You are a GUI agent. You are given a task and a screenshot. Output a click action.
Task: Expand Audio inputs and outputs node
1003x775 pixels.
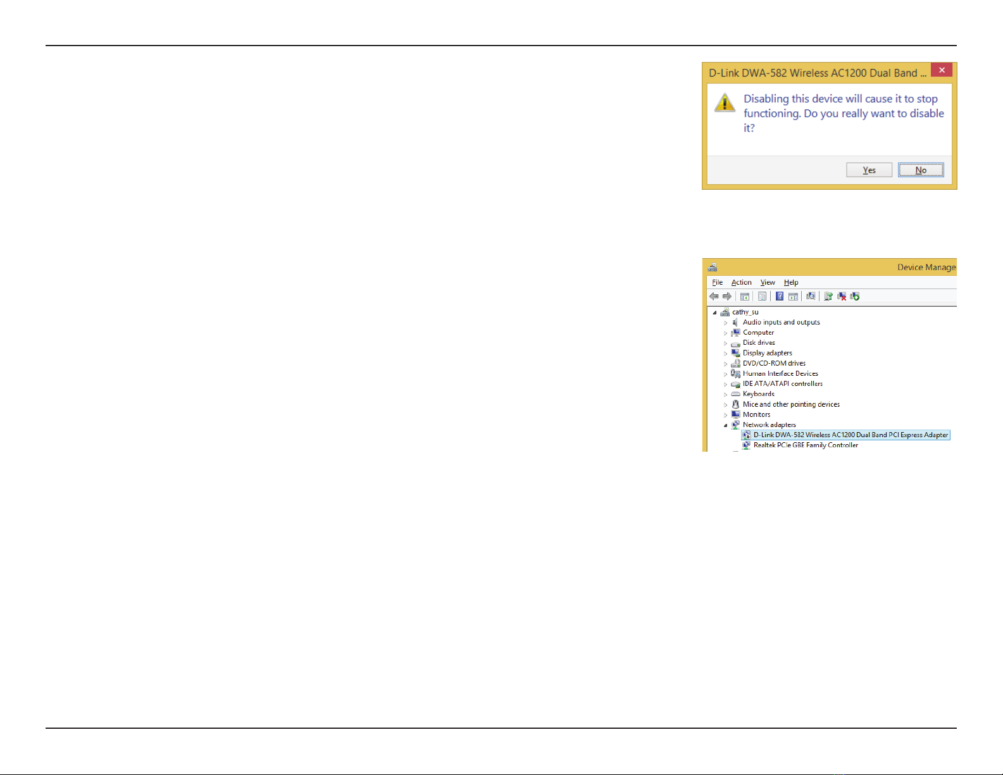click(x=726, y=323)
